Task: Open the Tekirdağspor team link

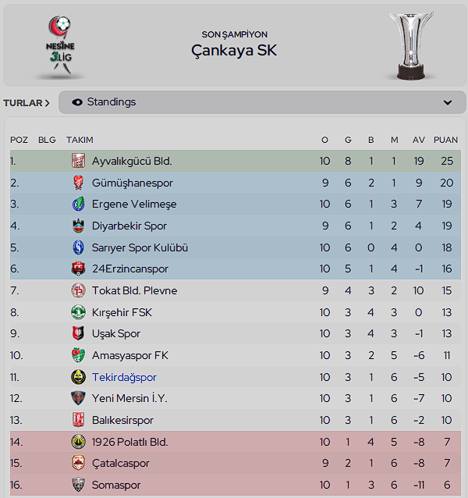Action: [124, 377]
